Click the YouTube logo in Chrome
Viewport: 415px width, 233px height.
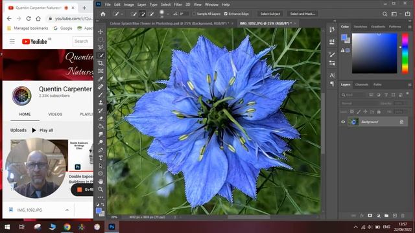34,41
